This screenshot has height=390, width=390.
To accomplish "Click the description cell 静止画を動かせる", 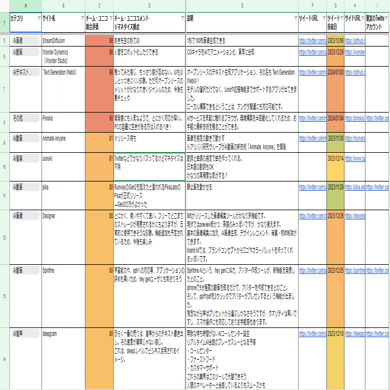I will 242,195.
